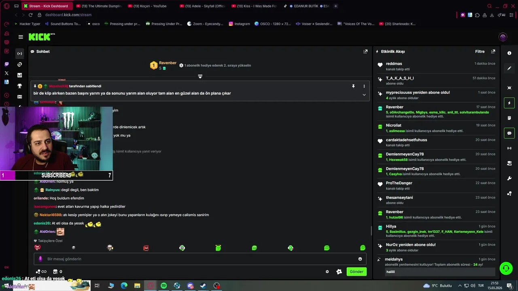This screenshot has height=291, width=518.
Task: Click the Kick logo
Action: coord(42,37)
